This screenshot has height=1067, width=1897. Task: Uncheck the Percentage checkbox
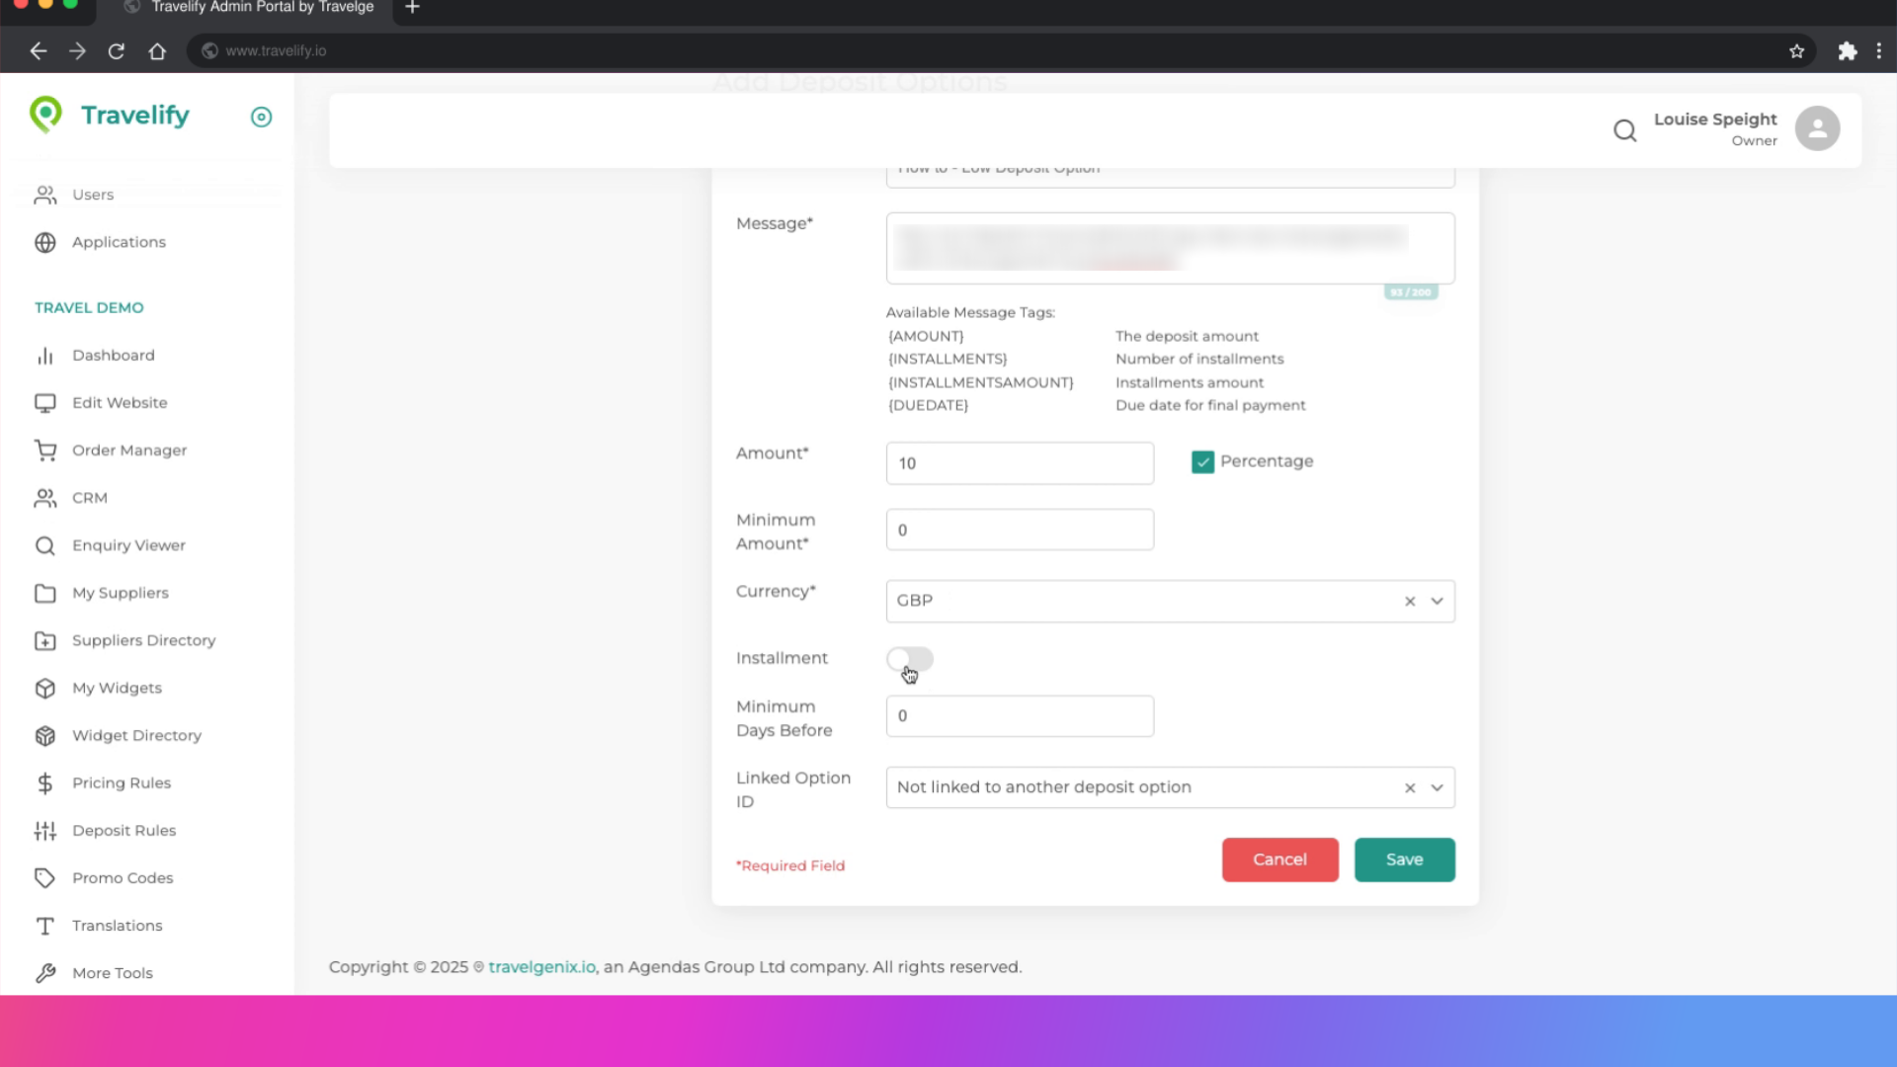[x=1202, y=462]
